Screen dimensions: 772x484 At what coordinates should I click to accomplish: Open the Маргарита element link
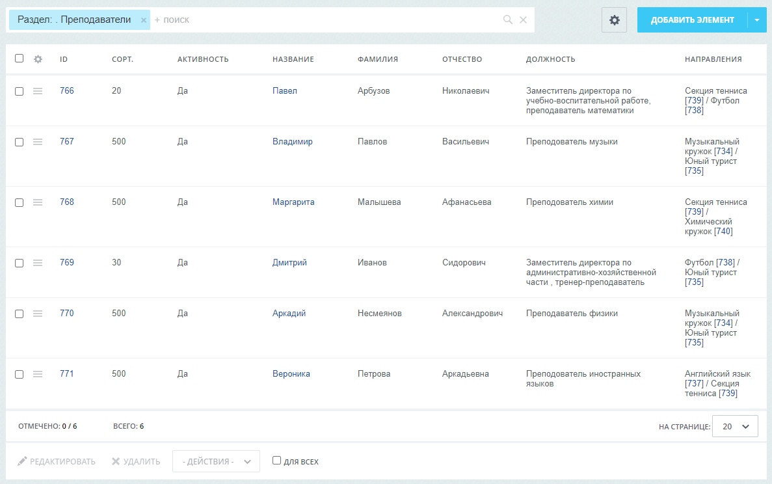tap(293, 202)
